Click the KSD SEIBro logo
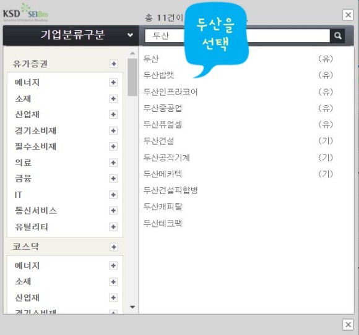The height and width of the screenshot is (335, 359). (25, 13)
